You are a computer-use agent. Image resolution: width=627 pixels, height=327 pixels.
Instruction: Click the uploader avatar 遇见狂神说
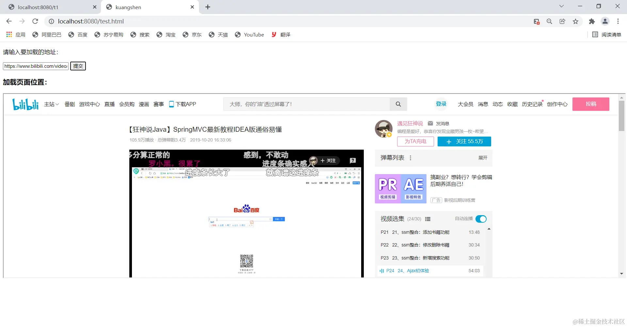click(383, 128)
